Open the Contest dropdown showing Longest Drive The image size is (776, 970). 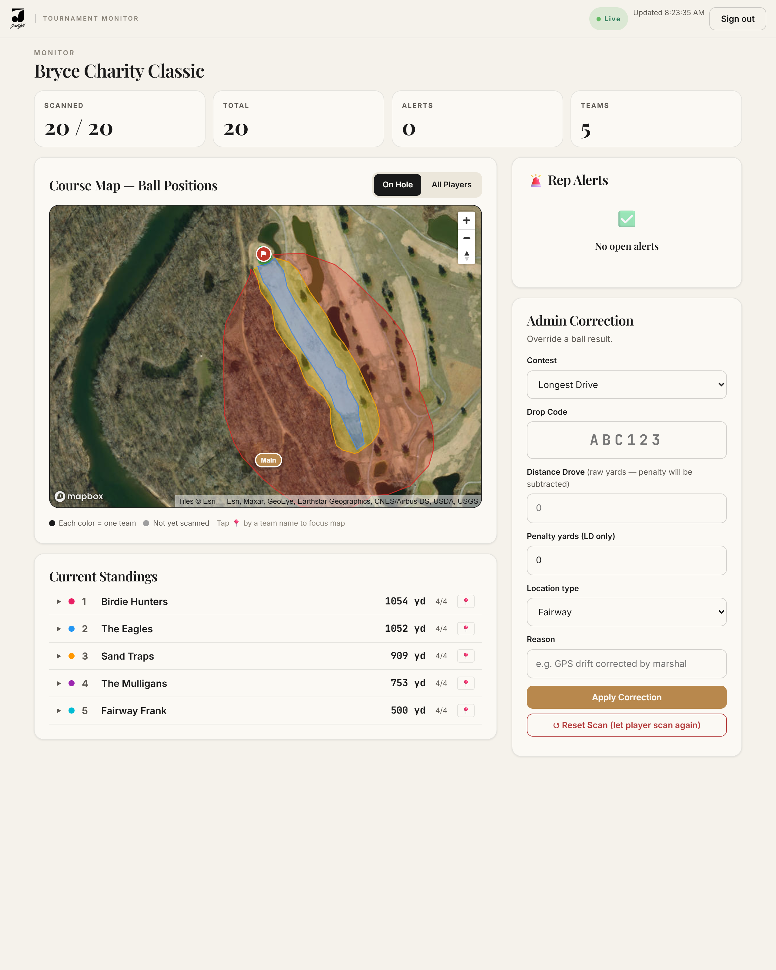point(627,385)
